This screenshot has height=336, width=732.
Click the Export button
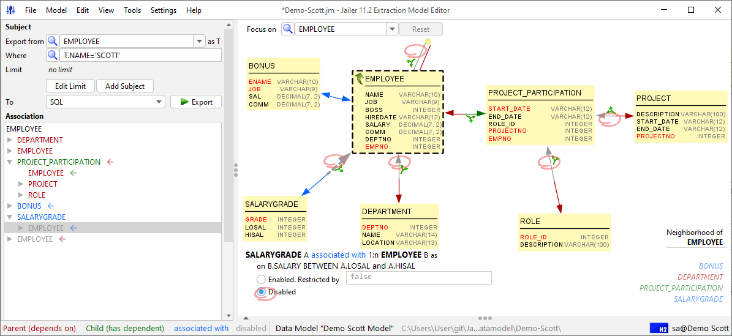[x=196, y=102]
